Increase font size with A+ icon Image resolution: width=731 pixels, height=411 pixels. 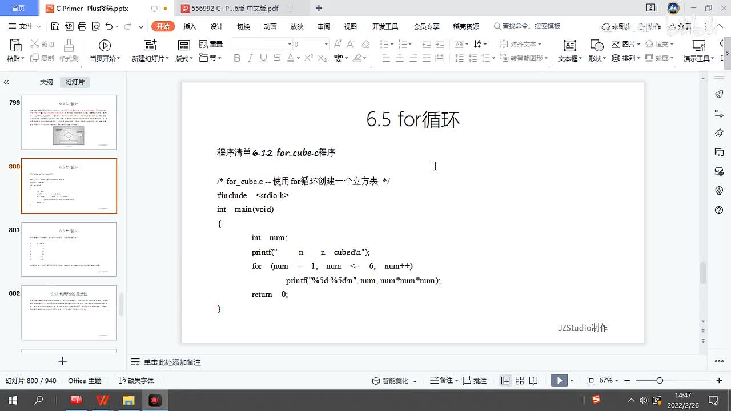pos(338,44)
